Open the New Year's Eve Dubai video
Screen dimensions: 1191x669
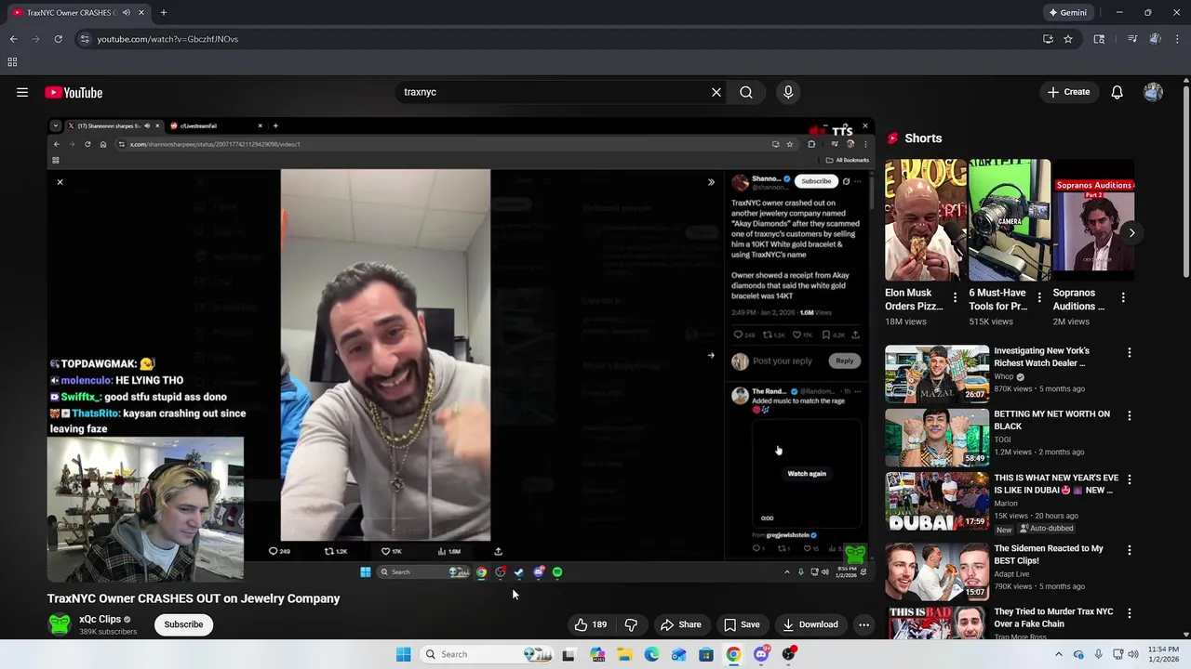pyautogui.click(x=937, y=501)
